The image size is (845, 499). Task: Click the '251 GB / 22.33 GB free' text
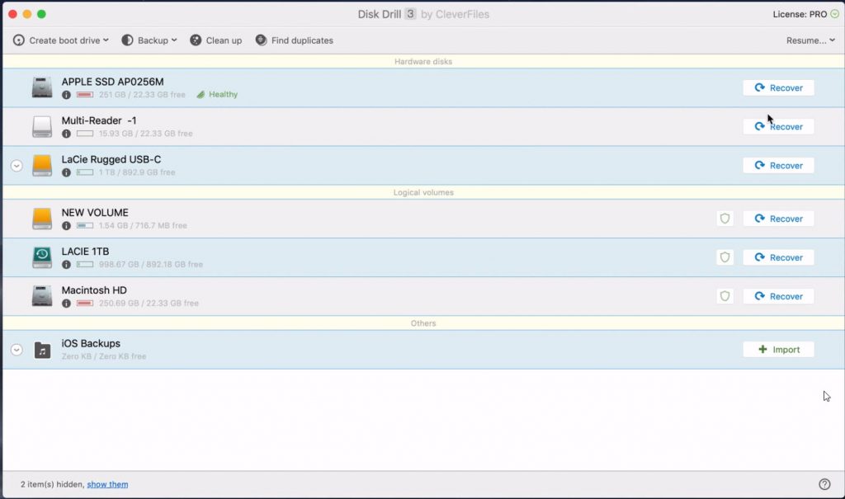tap(142, 95)
